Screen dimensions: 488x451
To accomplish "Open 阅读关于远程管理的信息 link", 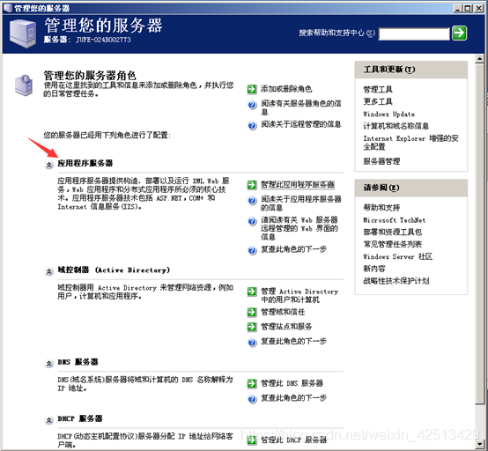I will point(301,124).
